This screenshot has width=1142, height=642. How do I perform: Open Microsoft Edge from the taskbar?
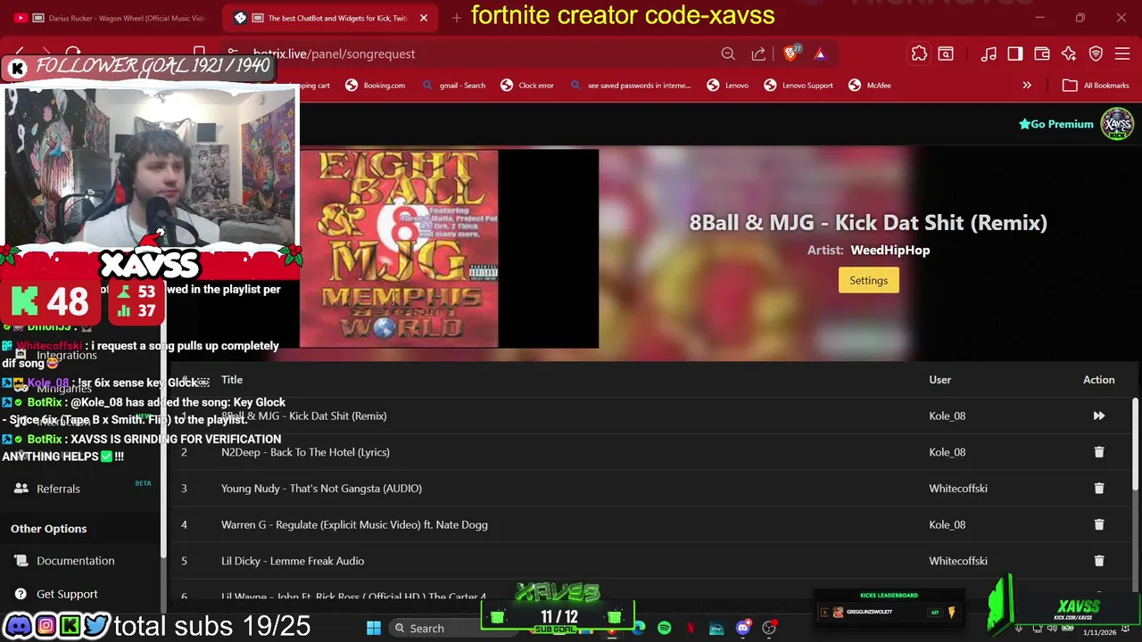click(x=639, y=628)
